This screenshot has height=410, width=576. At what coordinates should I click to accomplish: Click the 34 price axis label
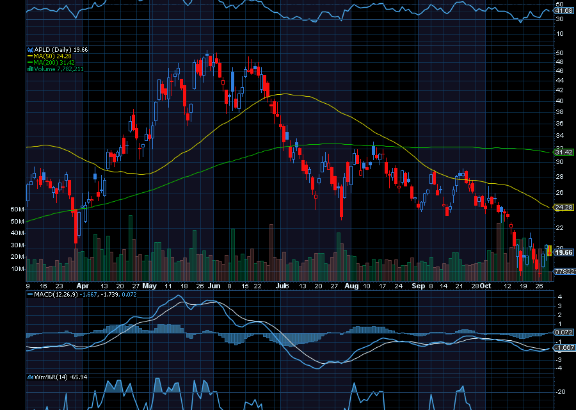560,136
